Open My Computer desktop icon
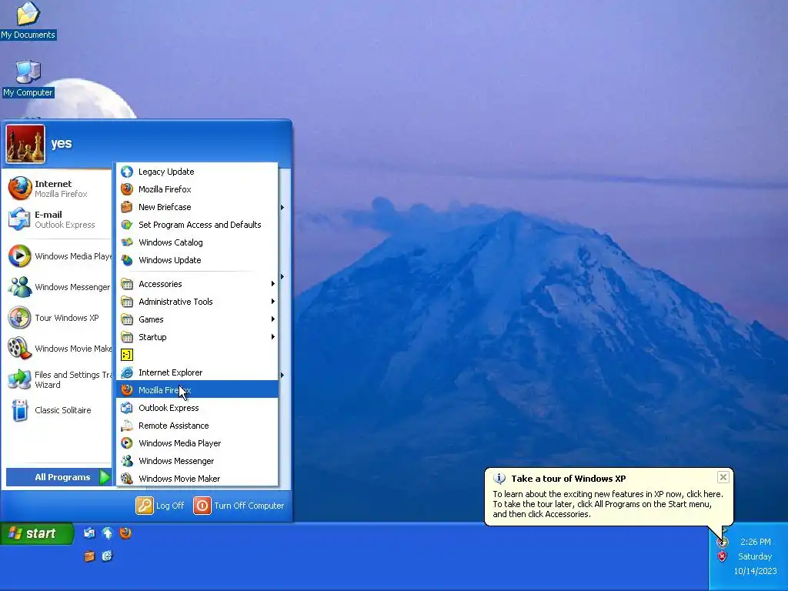Viewport: 788px width, 591px height. click(x=28, y=79)
